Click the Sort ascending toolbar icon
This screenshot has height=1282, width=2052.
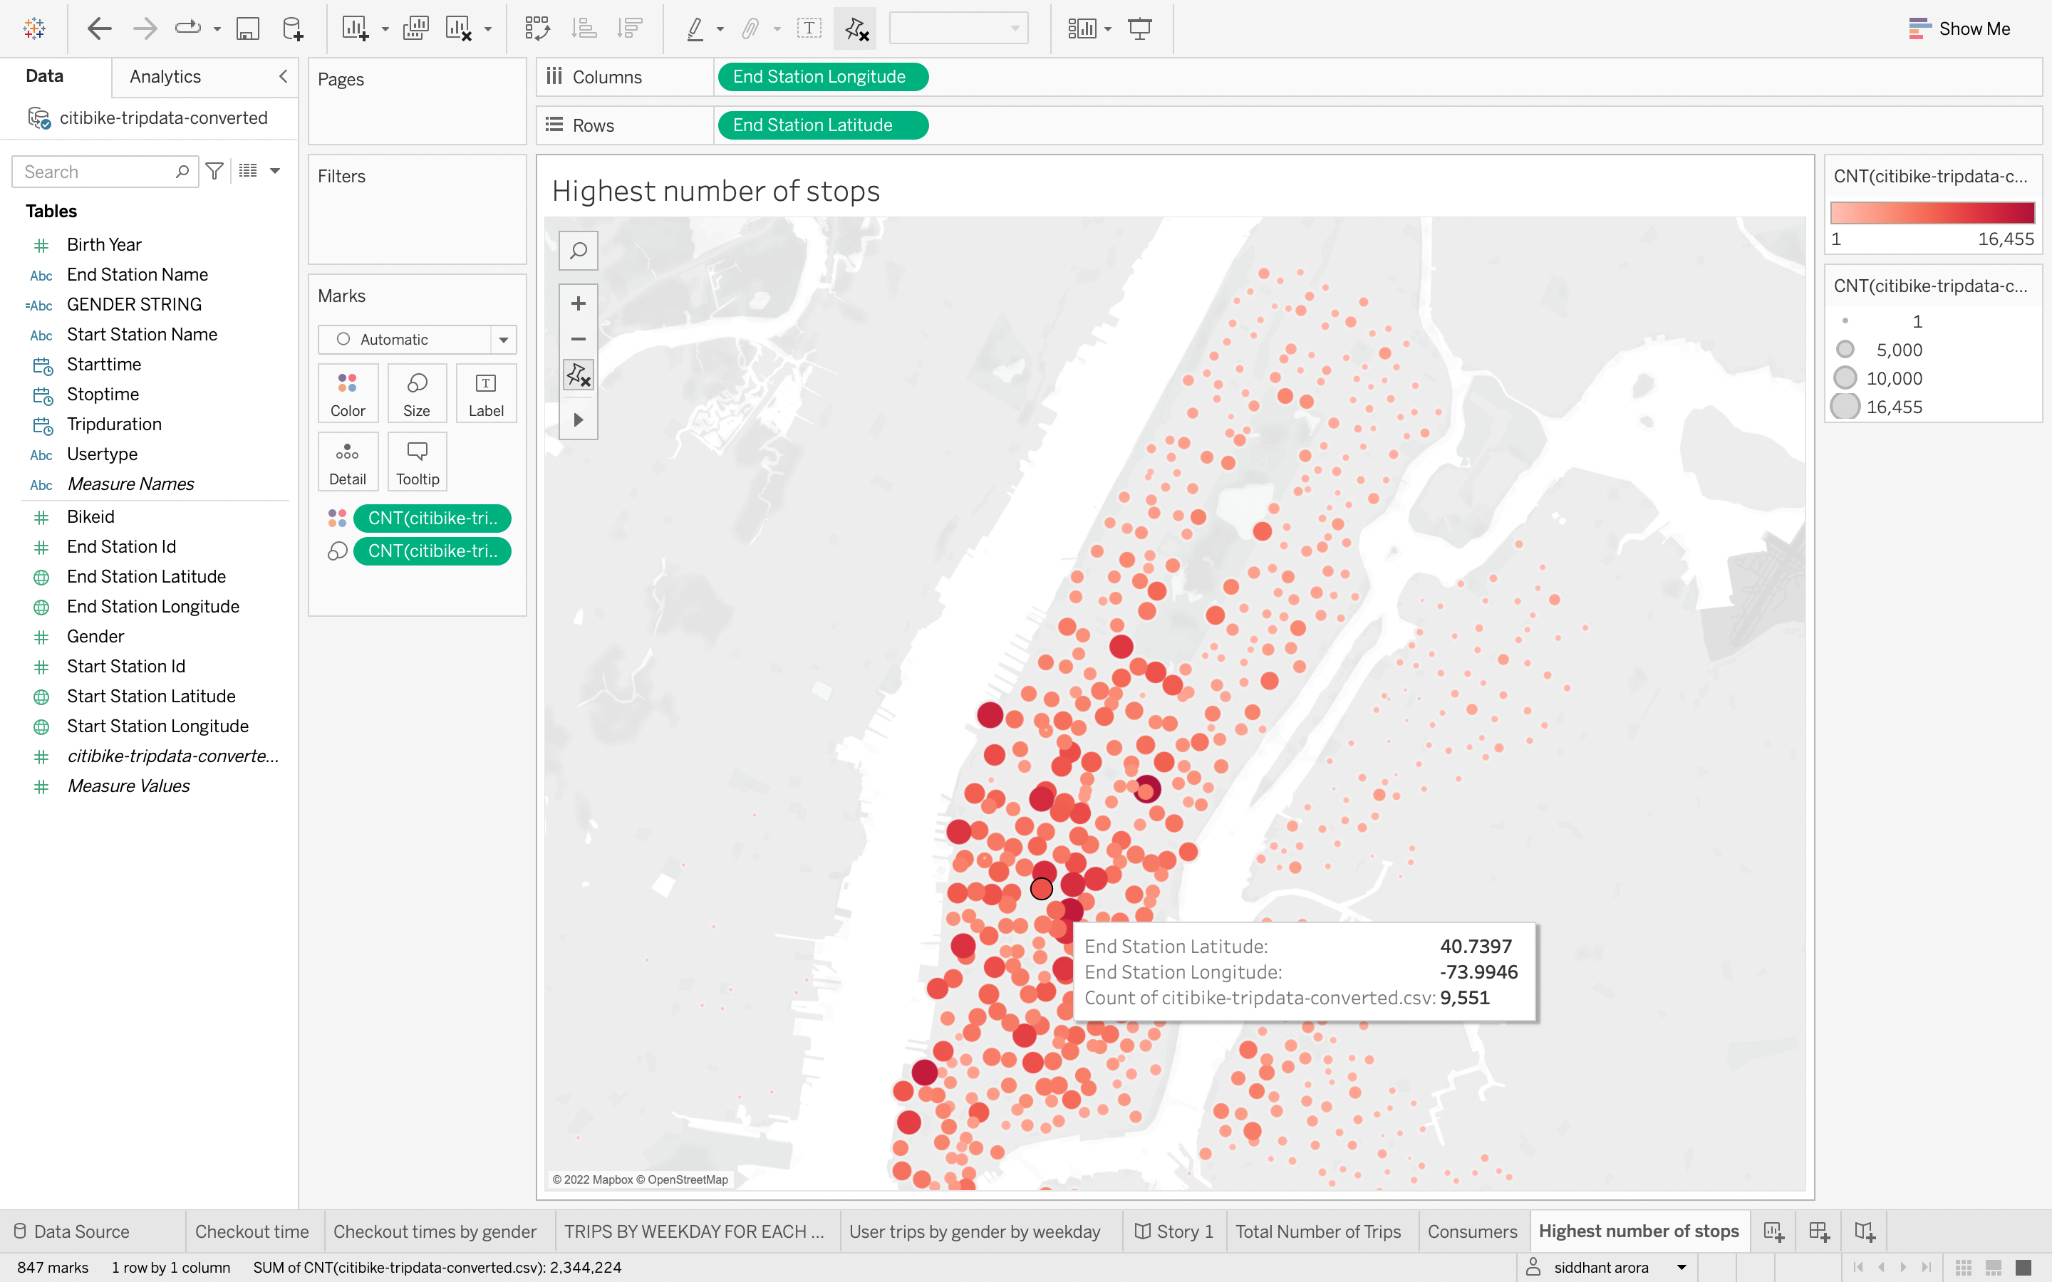[584, 28]
